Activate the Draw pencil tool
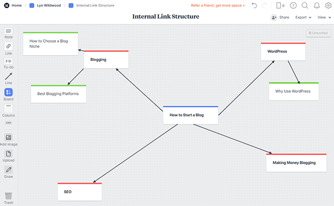Viewport: 334px width, 206px height. tap(8, 170)
